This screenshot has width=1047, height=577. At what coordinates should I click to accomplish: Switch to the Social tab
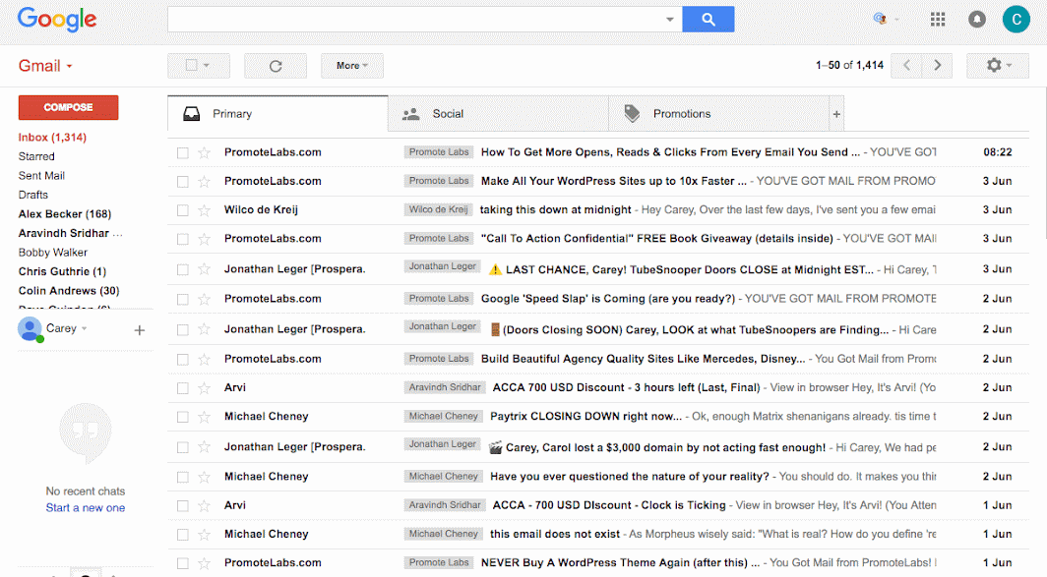(x=498, y=114)
